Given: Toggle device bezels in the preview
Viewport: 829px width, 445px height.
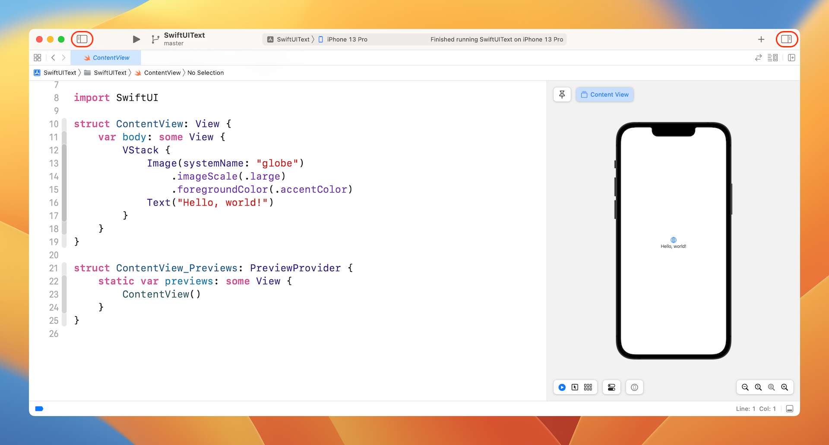Looking at the screenshot, I should point(634,387).
